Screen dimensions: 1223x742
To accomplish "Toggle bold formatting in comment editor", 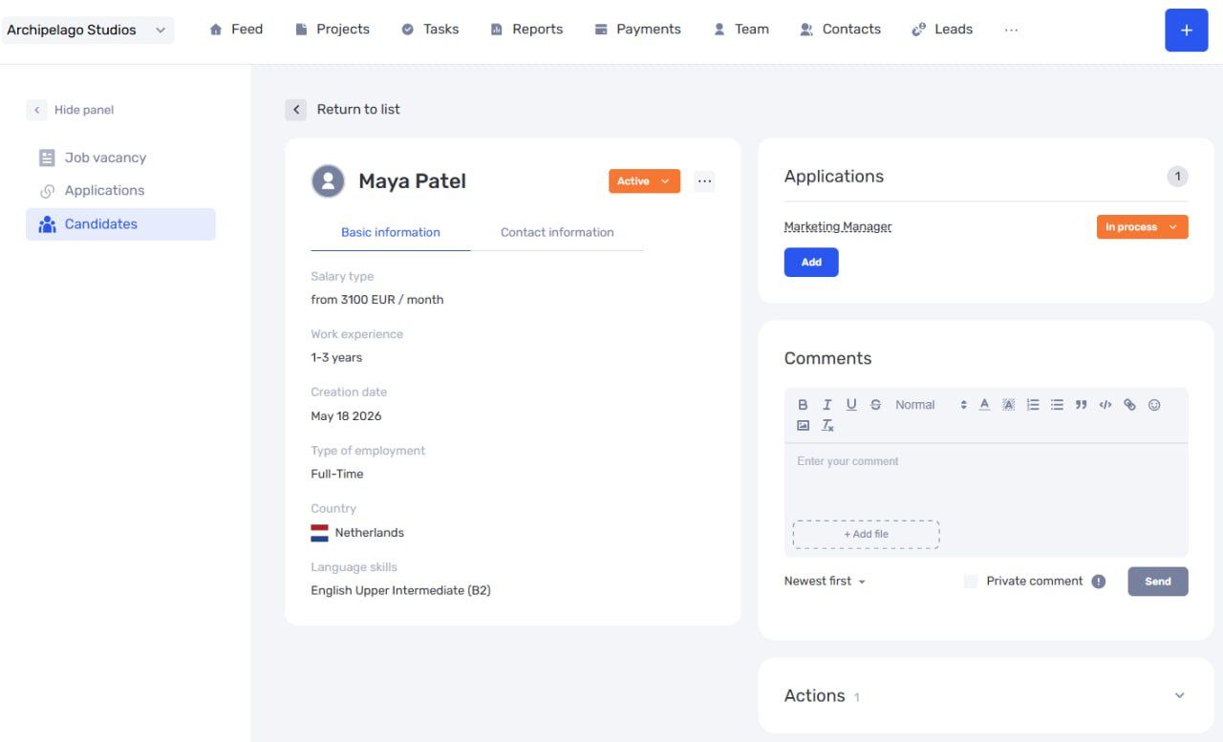I will click(803, 405).
